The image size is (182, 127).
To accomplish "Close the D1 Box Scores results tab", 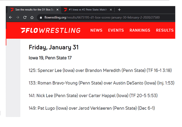I will point(57,10).
